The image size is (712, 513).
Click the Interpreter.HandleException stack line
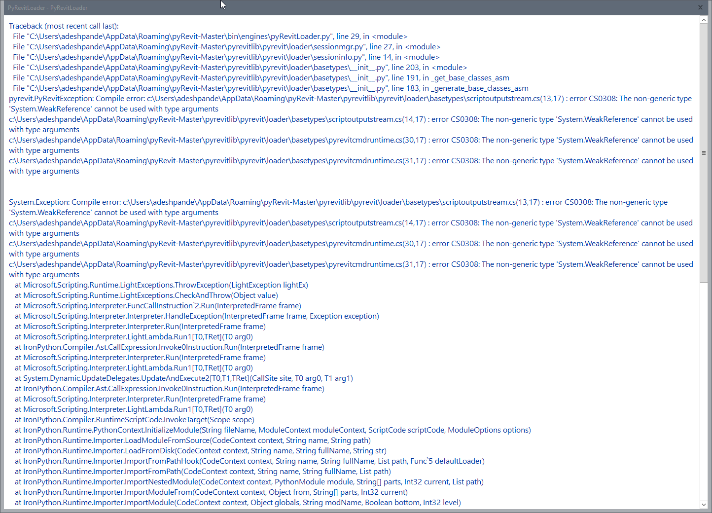(197, 316)
